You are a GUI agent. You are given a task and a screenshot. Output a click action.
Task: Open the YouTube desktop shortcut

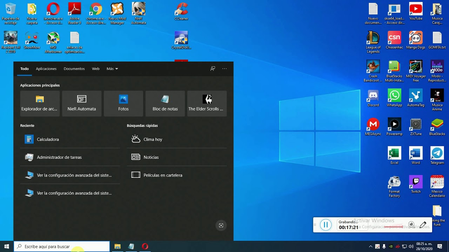click(416, 12)
